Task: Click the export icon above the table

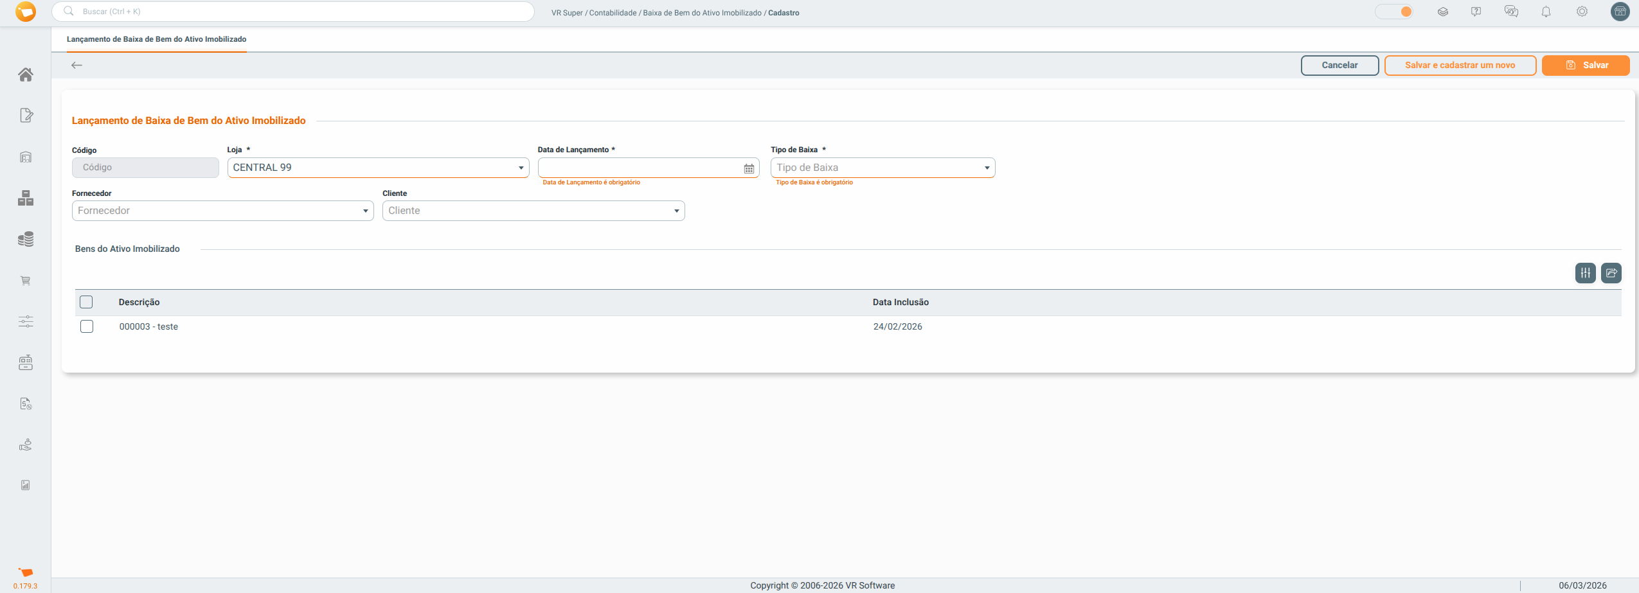Action: click(1611, 273)
